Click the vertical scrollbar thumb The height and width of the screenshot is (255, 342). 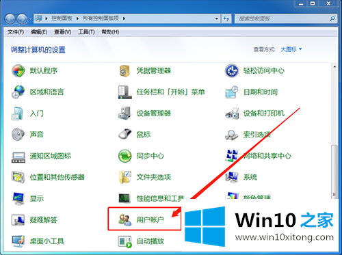click(x=334, y=172)
